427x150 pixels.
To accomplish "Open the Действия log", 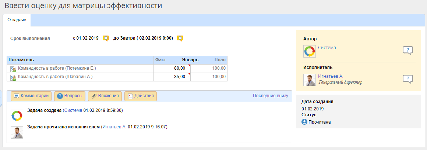I will point(141,96).
